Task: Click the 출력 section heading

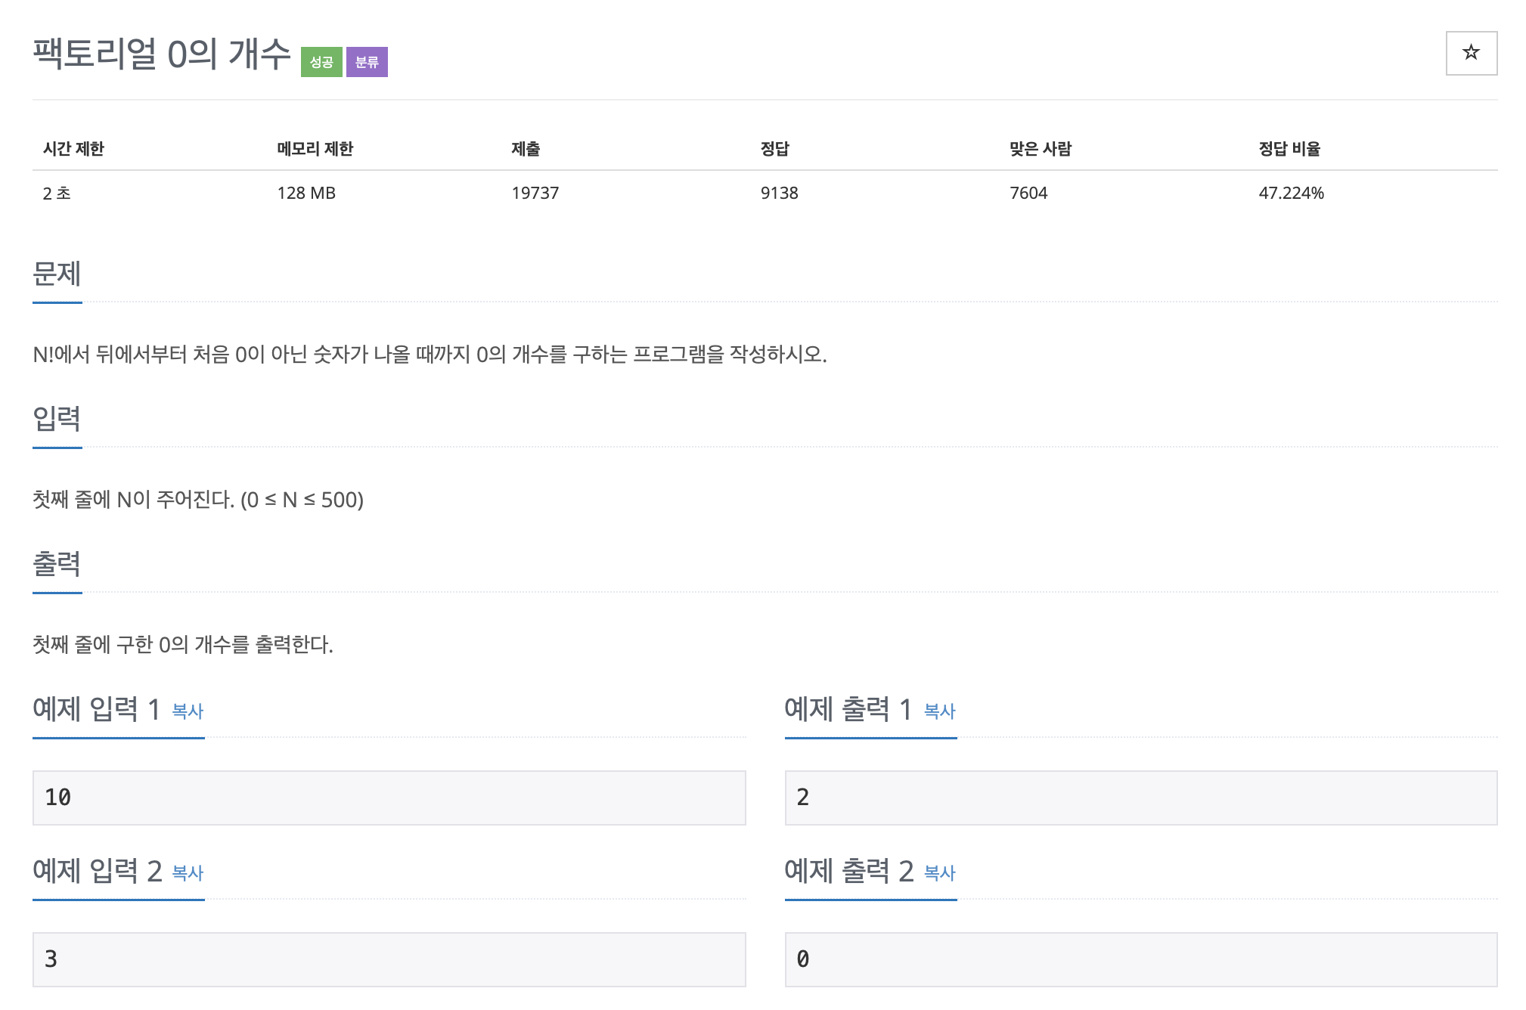Action: pyautogui.click(x=57, y=564)
